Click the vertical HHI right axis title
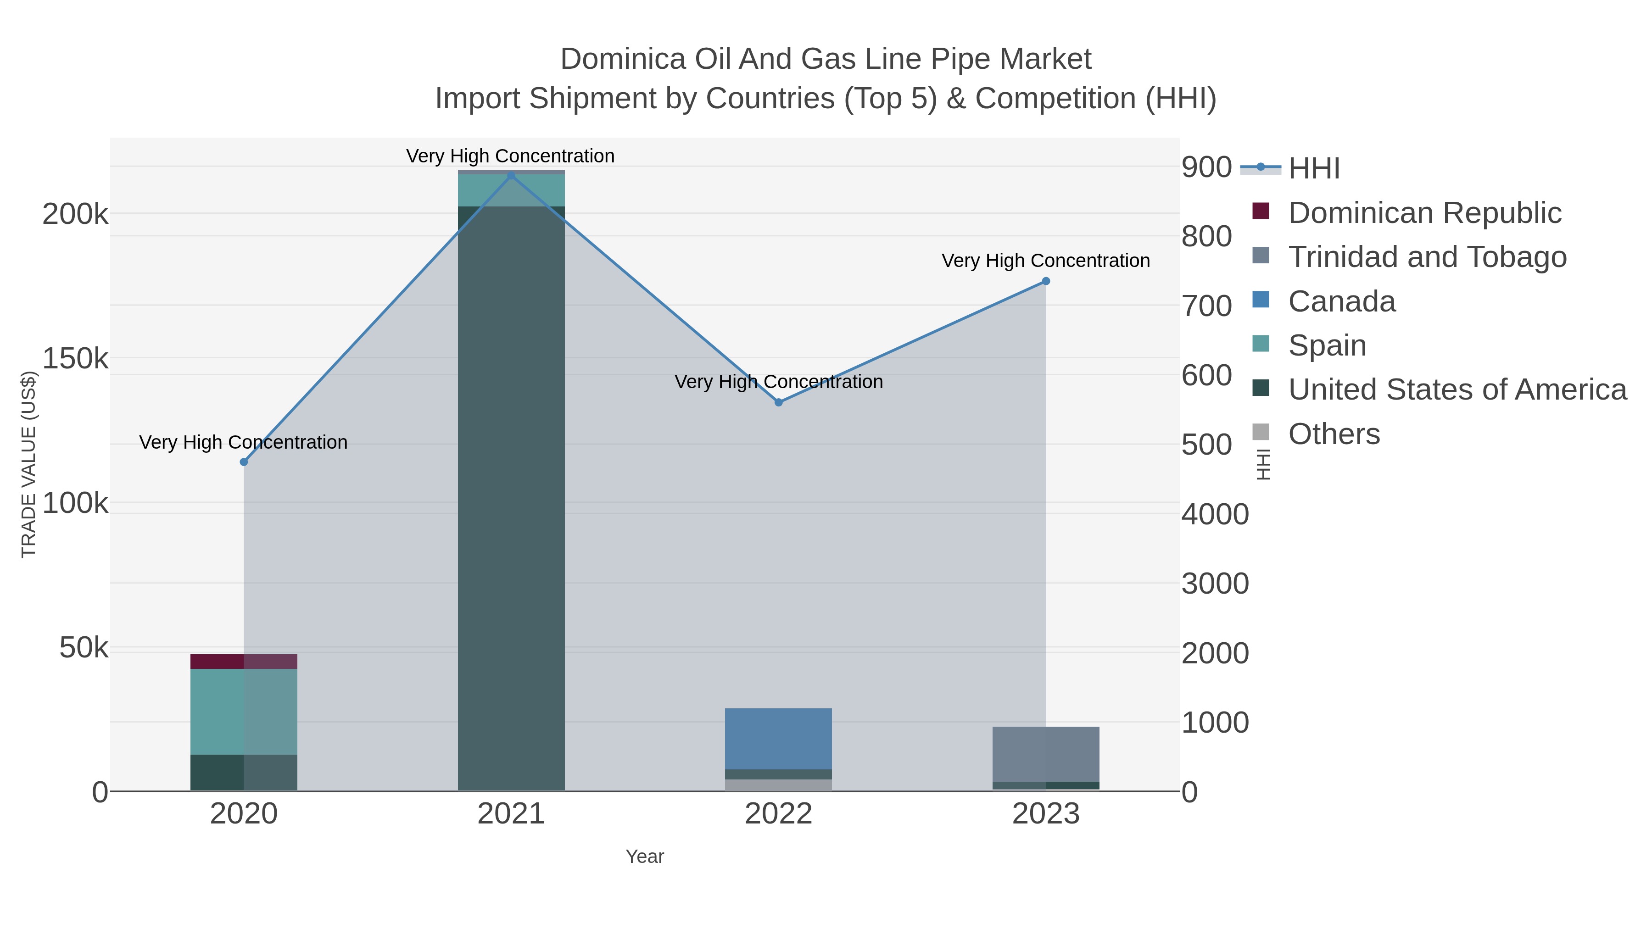This screenshot has width=1652, height=929. pos(1263,464)
